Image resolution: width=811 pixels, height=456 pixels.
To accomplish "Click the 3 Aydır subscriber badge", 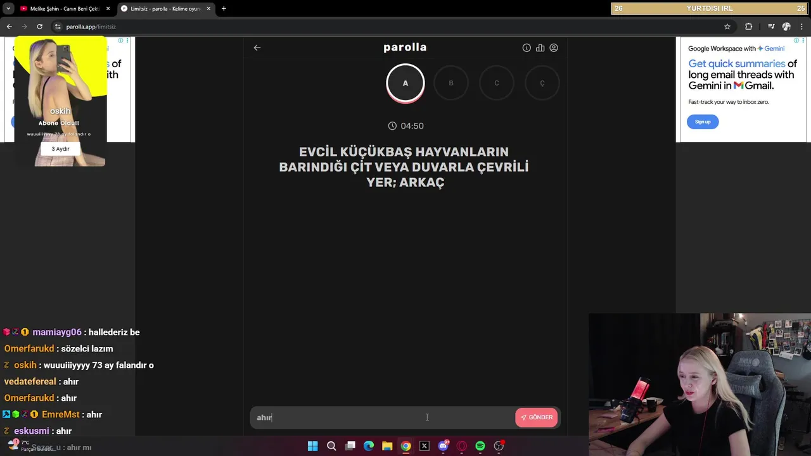I will coord(61,149).
